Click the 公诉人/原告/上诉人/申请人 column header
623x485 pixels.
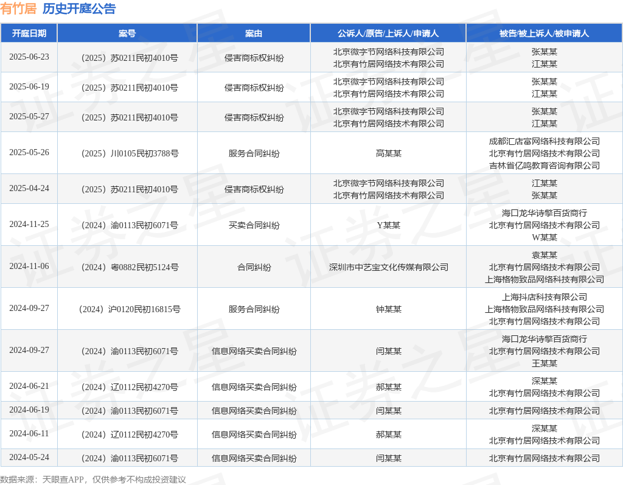(388, 33)
